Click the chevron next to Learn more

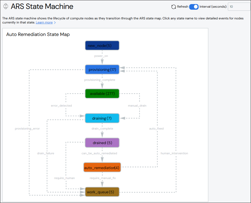click(55, 23)
